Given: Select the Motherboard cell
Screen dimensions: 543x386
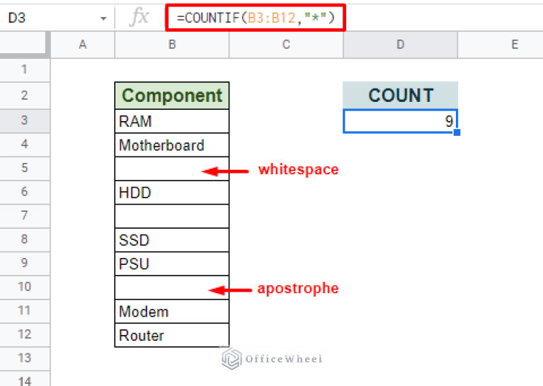Looking at the screenshot, I should point(171,145).
